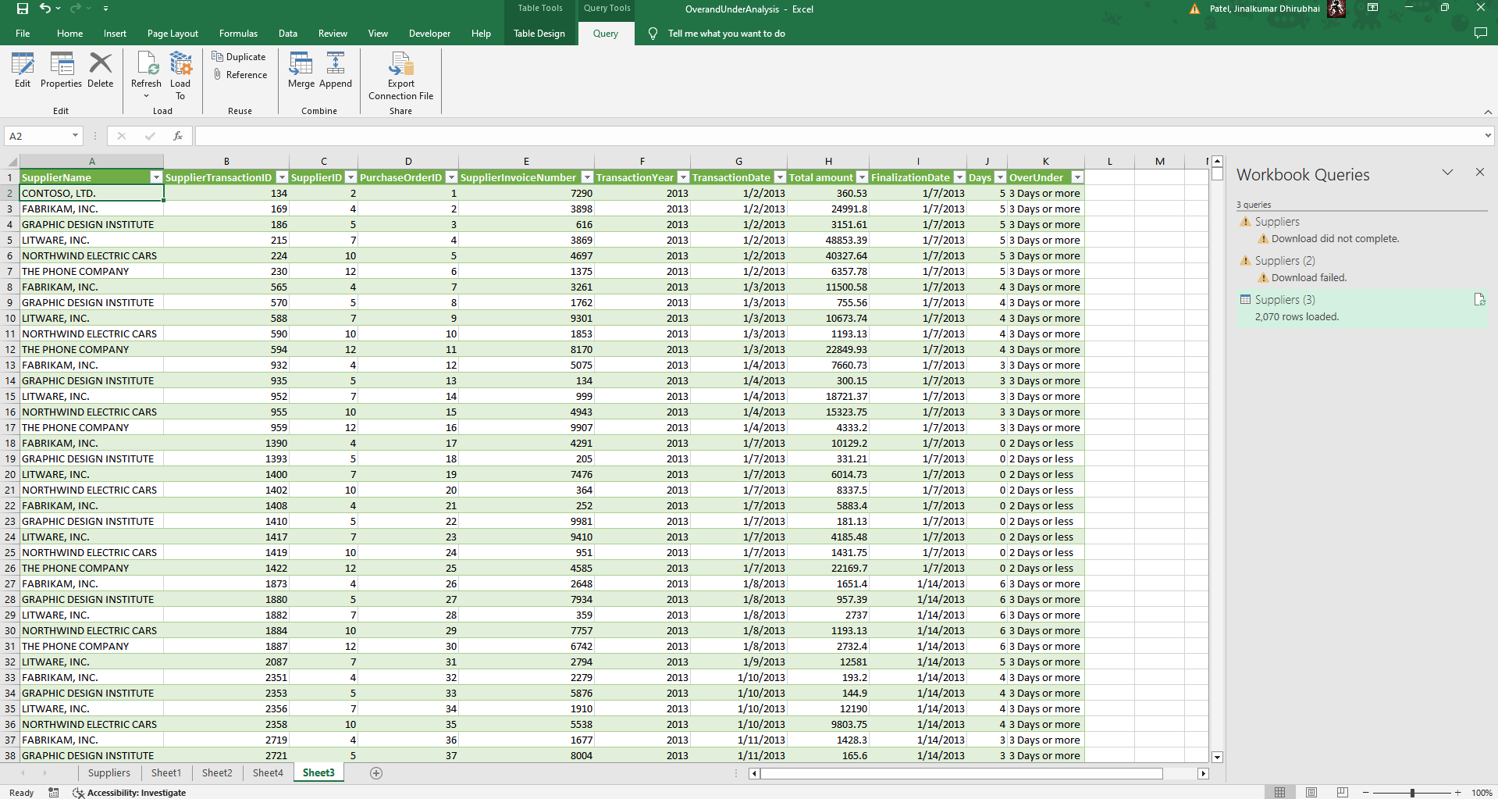1498x799 pixels.
Task: Expand the Name Box dropdown
Action: click(x=75, y=136)
